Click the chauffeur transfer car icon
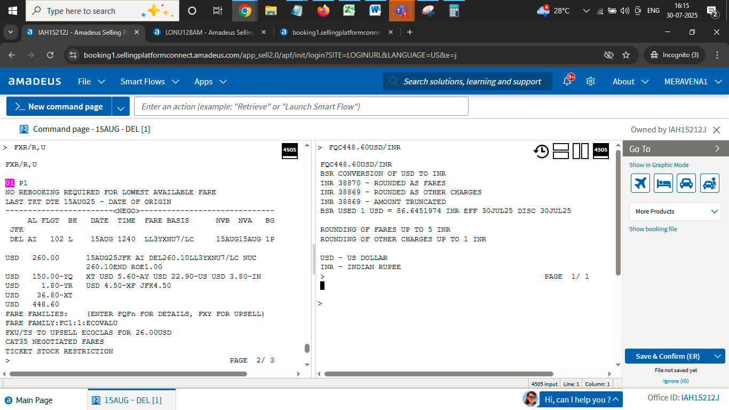The height and width of the screenshot is (410, 729). 710,183
